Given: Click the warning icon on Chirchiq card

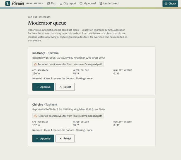Looking at the screenshot, I should [35, 116].
